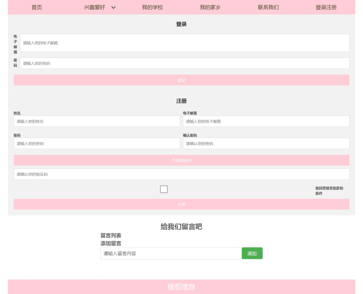
Task: Focus the login 电子邮箱 input field
Action: click(185, 43)
